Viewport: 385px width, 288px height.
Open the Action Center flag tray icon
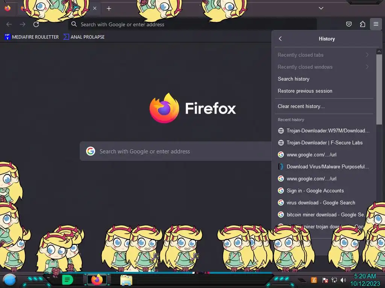[325, 280]
